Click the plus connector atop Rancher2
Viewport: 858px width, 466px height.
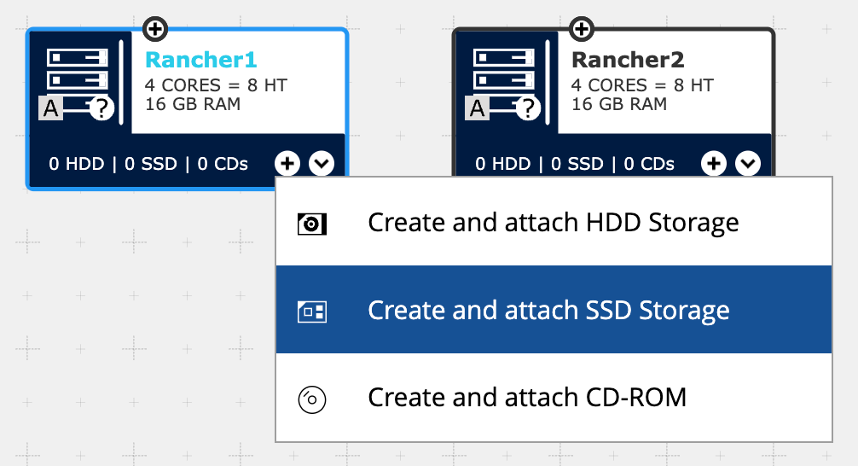(581, 29)
